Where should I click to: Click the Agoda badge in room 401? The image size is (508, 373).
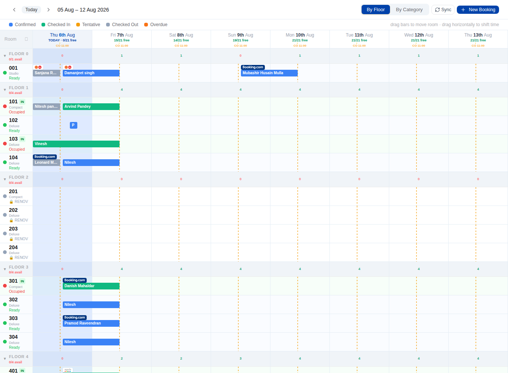pyautogui.click(x=68, y=370)
